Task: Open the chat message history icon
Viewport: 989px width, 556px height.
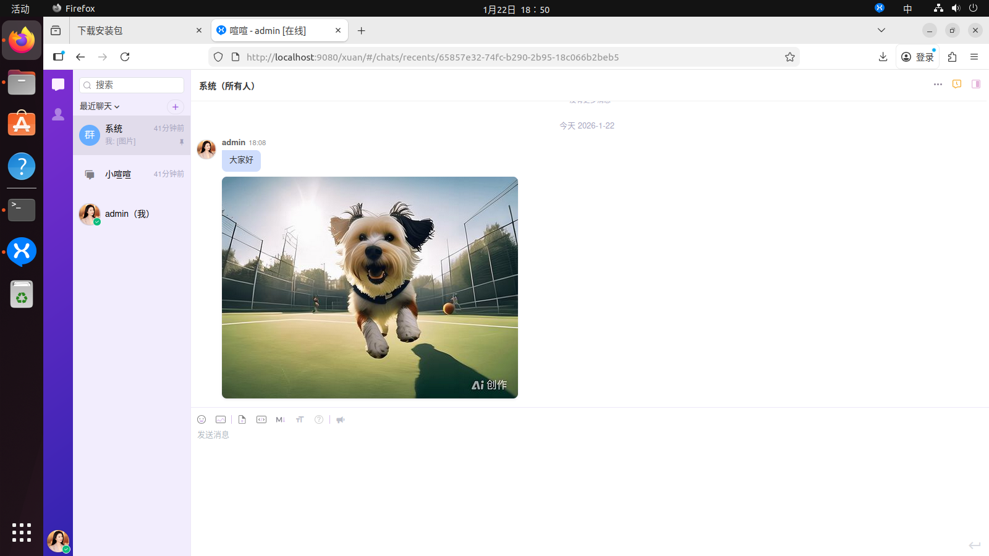Action: point(957,84)
